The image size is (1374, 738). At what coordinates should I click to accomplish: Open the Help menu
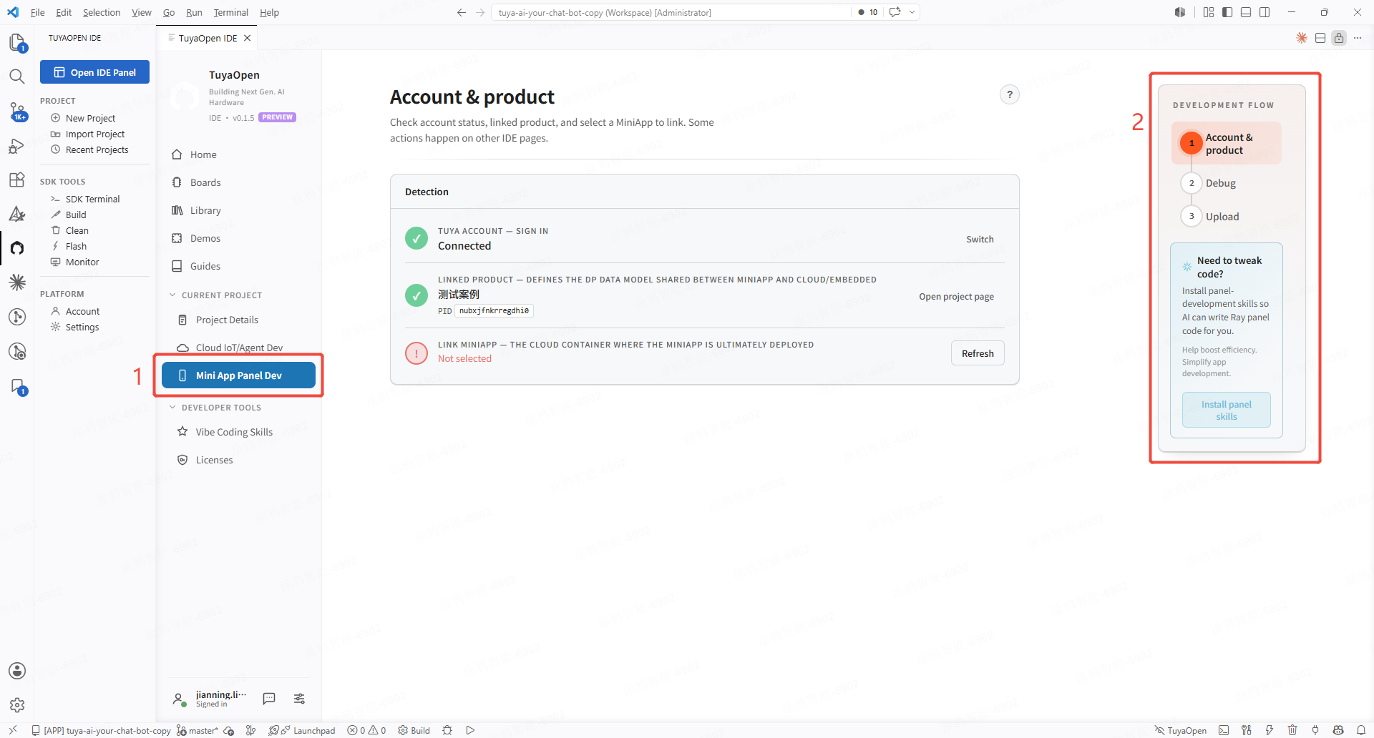[269, 12]
